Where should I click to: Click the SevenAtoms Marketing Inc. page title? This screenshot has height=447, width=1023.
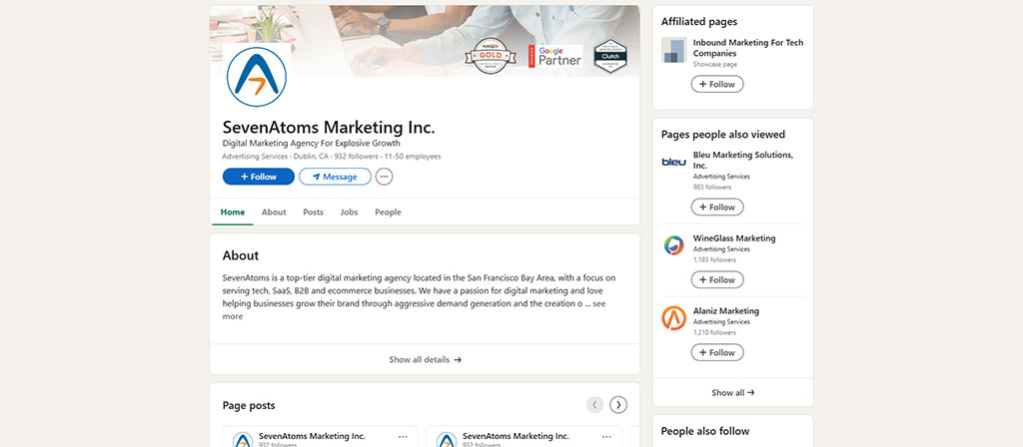click(x=328, y=127)
